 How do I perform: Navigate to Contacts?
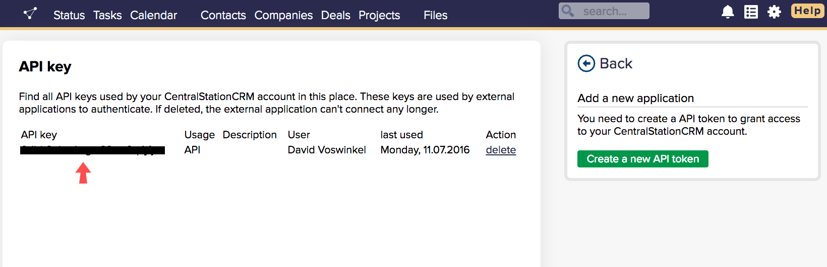tap(223, 15)
